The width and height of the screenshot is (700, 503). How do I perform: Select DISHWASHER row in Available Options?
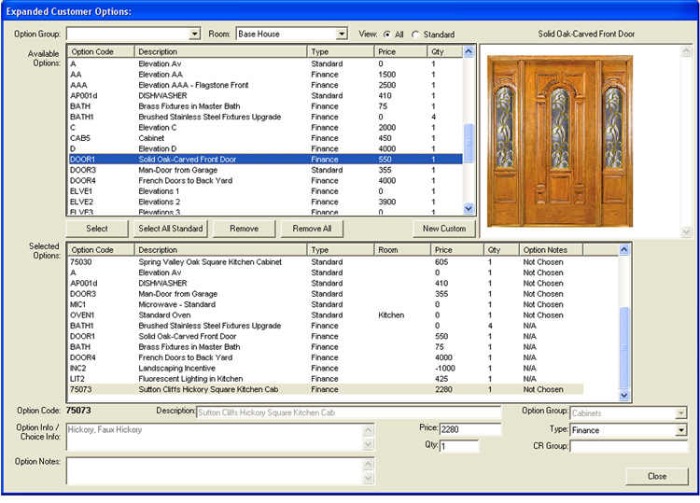(x=265, y=96)
